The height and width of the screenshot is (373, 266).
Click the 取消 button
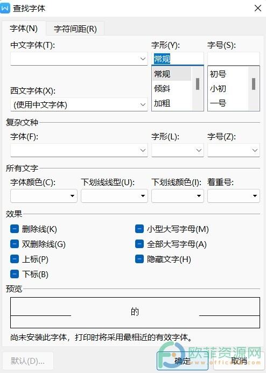(x=239, y=361)
